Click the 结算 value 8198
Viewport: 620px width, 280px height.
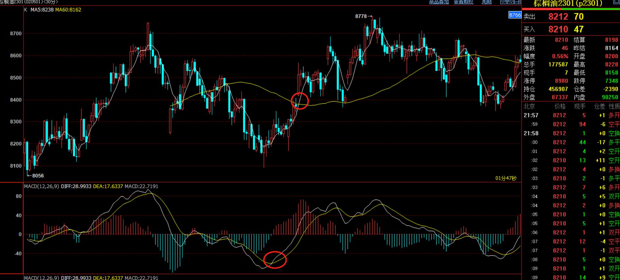point(611,40)
